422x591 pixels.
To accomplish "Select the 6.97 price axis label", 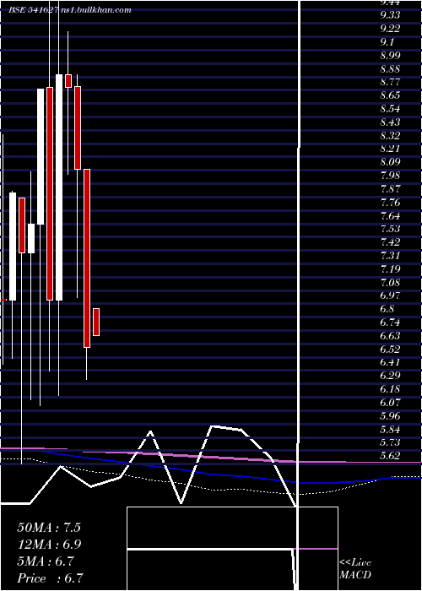I will (x=390, y=295).
